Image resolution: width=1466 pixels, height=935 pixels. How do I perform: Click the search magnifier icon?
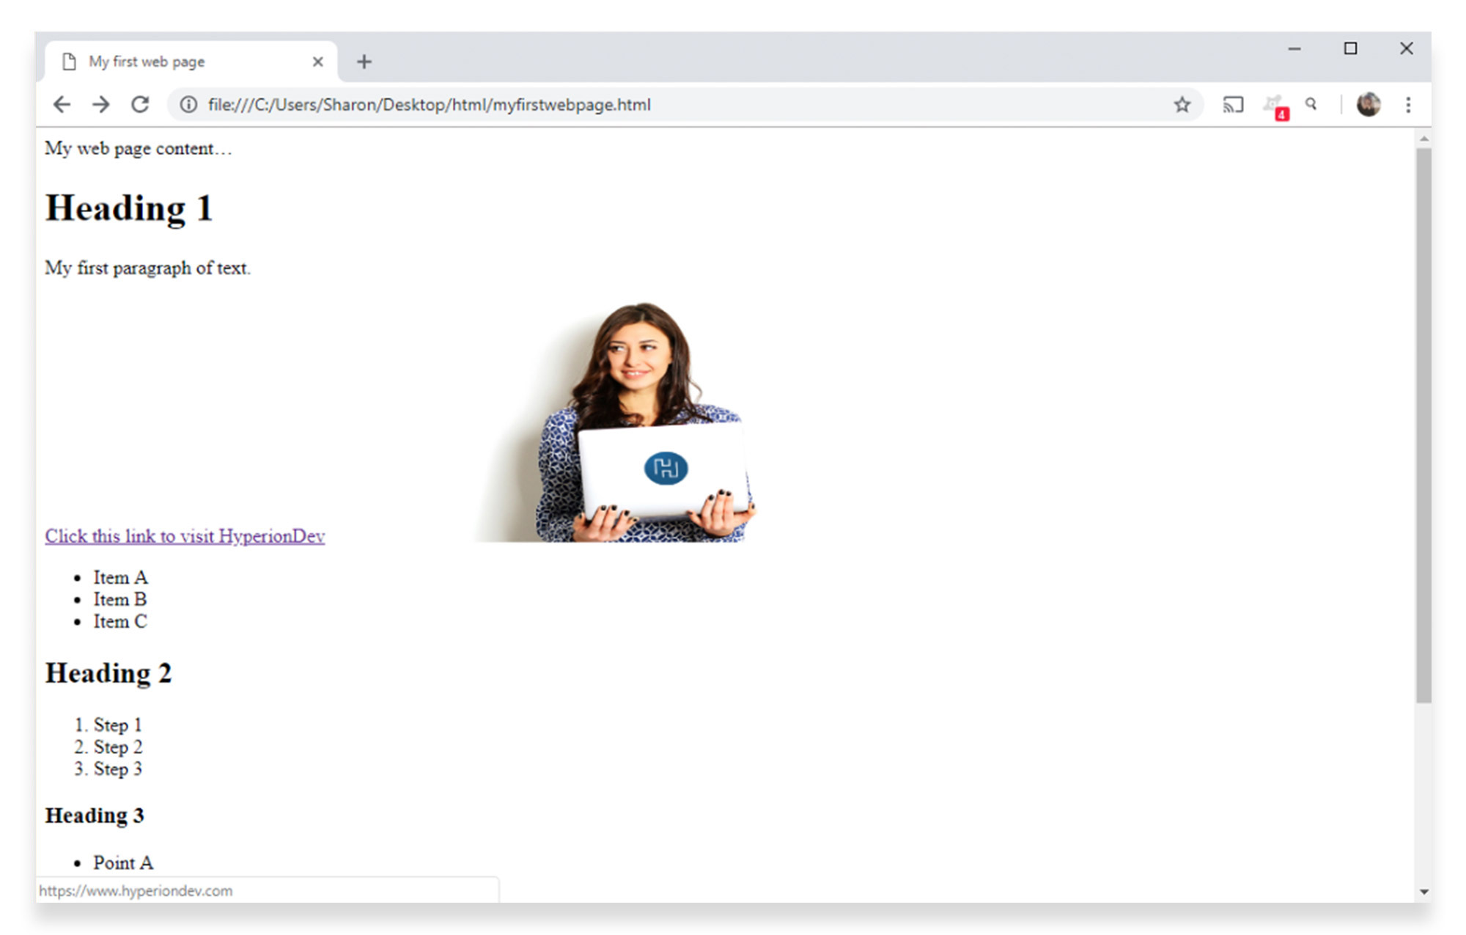click(1311, 105)
